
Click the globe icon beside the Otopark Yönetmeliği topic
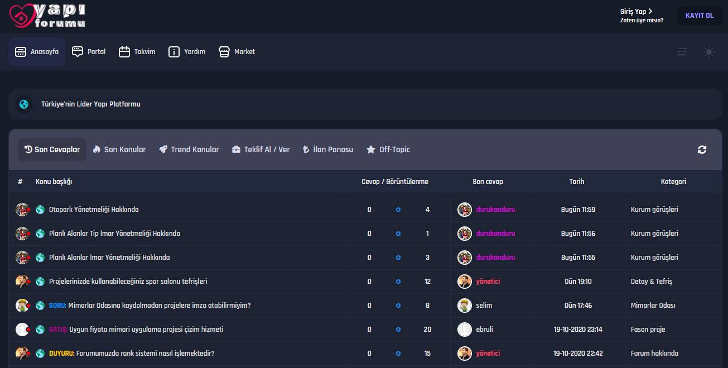point(40,210)
